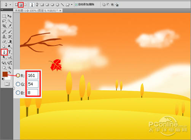This screenshot has width=191, height=140.
Task: Choose Fill Pixels mode in options bar
Action: [x=25, y=5]
